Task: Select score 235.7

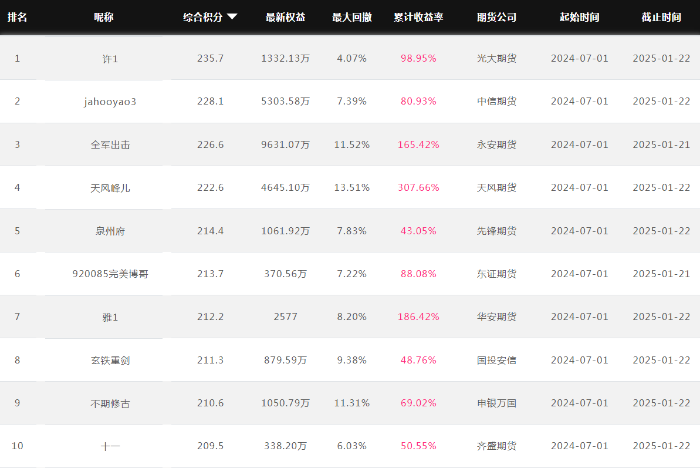Action: tap(210, 59)
